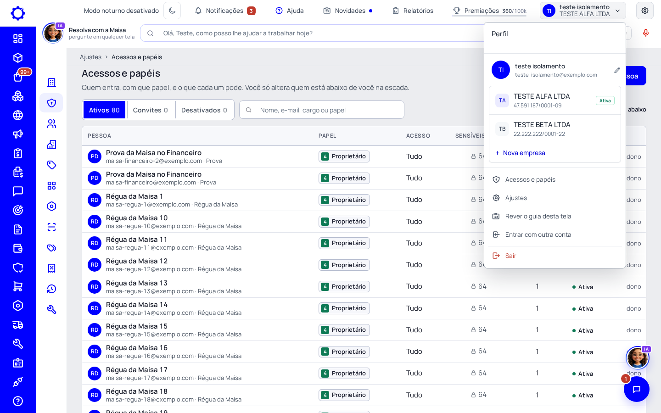The width and height of the screenshot is (661, 413).
Task: Select the TESTE ALFA LTDA company
Action: [x=555, y=100]
